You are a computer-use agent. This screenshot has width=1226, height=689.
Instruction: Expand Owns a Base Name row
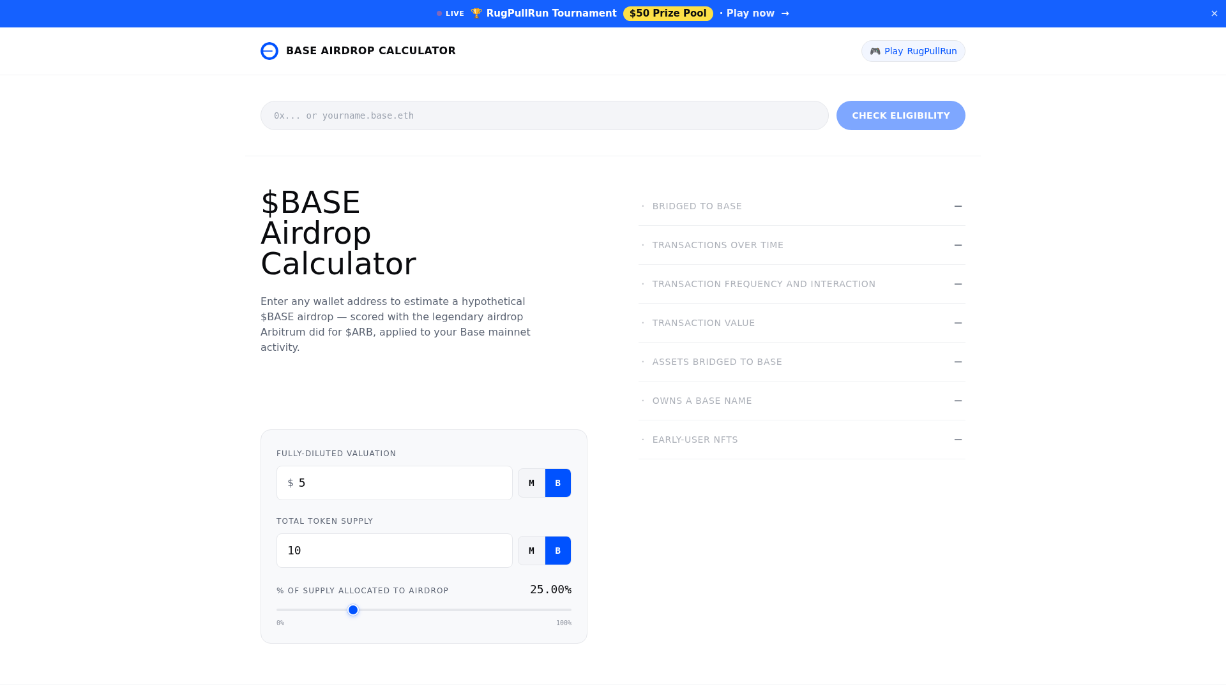802,401
